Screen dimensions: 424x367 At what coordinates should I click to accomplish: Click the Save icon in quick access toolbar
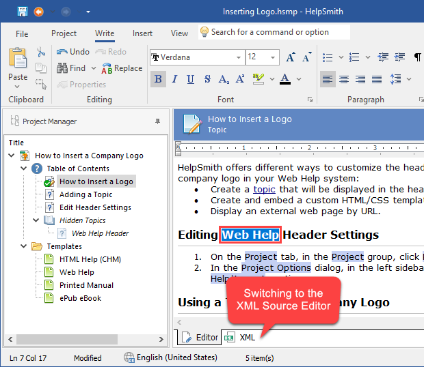tap(23, 12)
